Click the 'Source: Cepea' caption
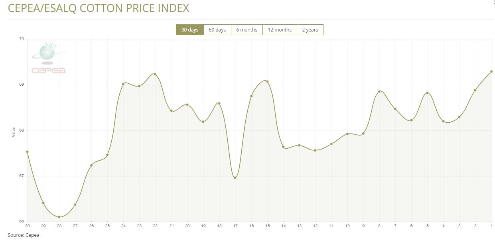 pyautogui.click(x=24, y=235)
